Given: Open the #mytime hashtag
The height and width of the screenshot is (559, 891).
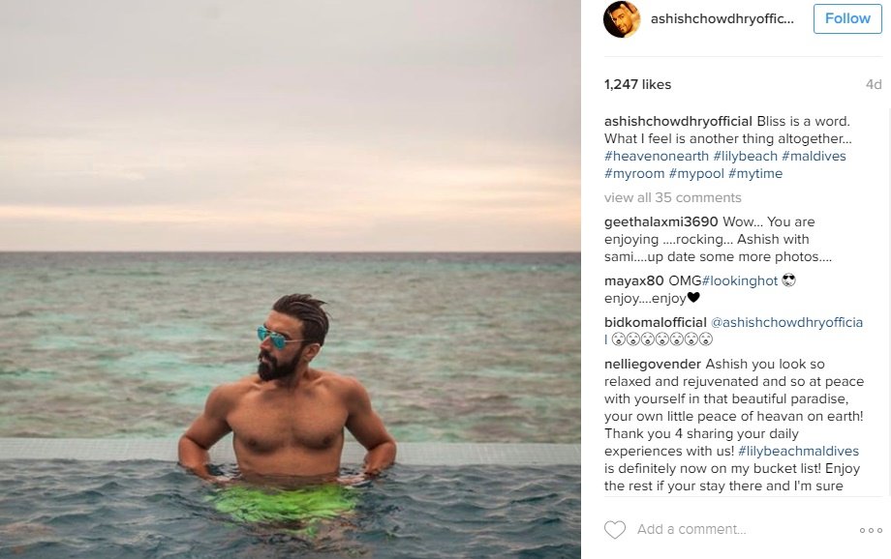Looking at the screenshot, I should [754, 174].
